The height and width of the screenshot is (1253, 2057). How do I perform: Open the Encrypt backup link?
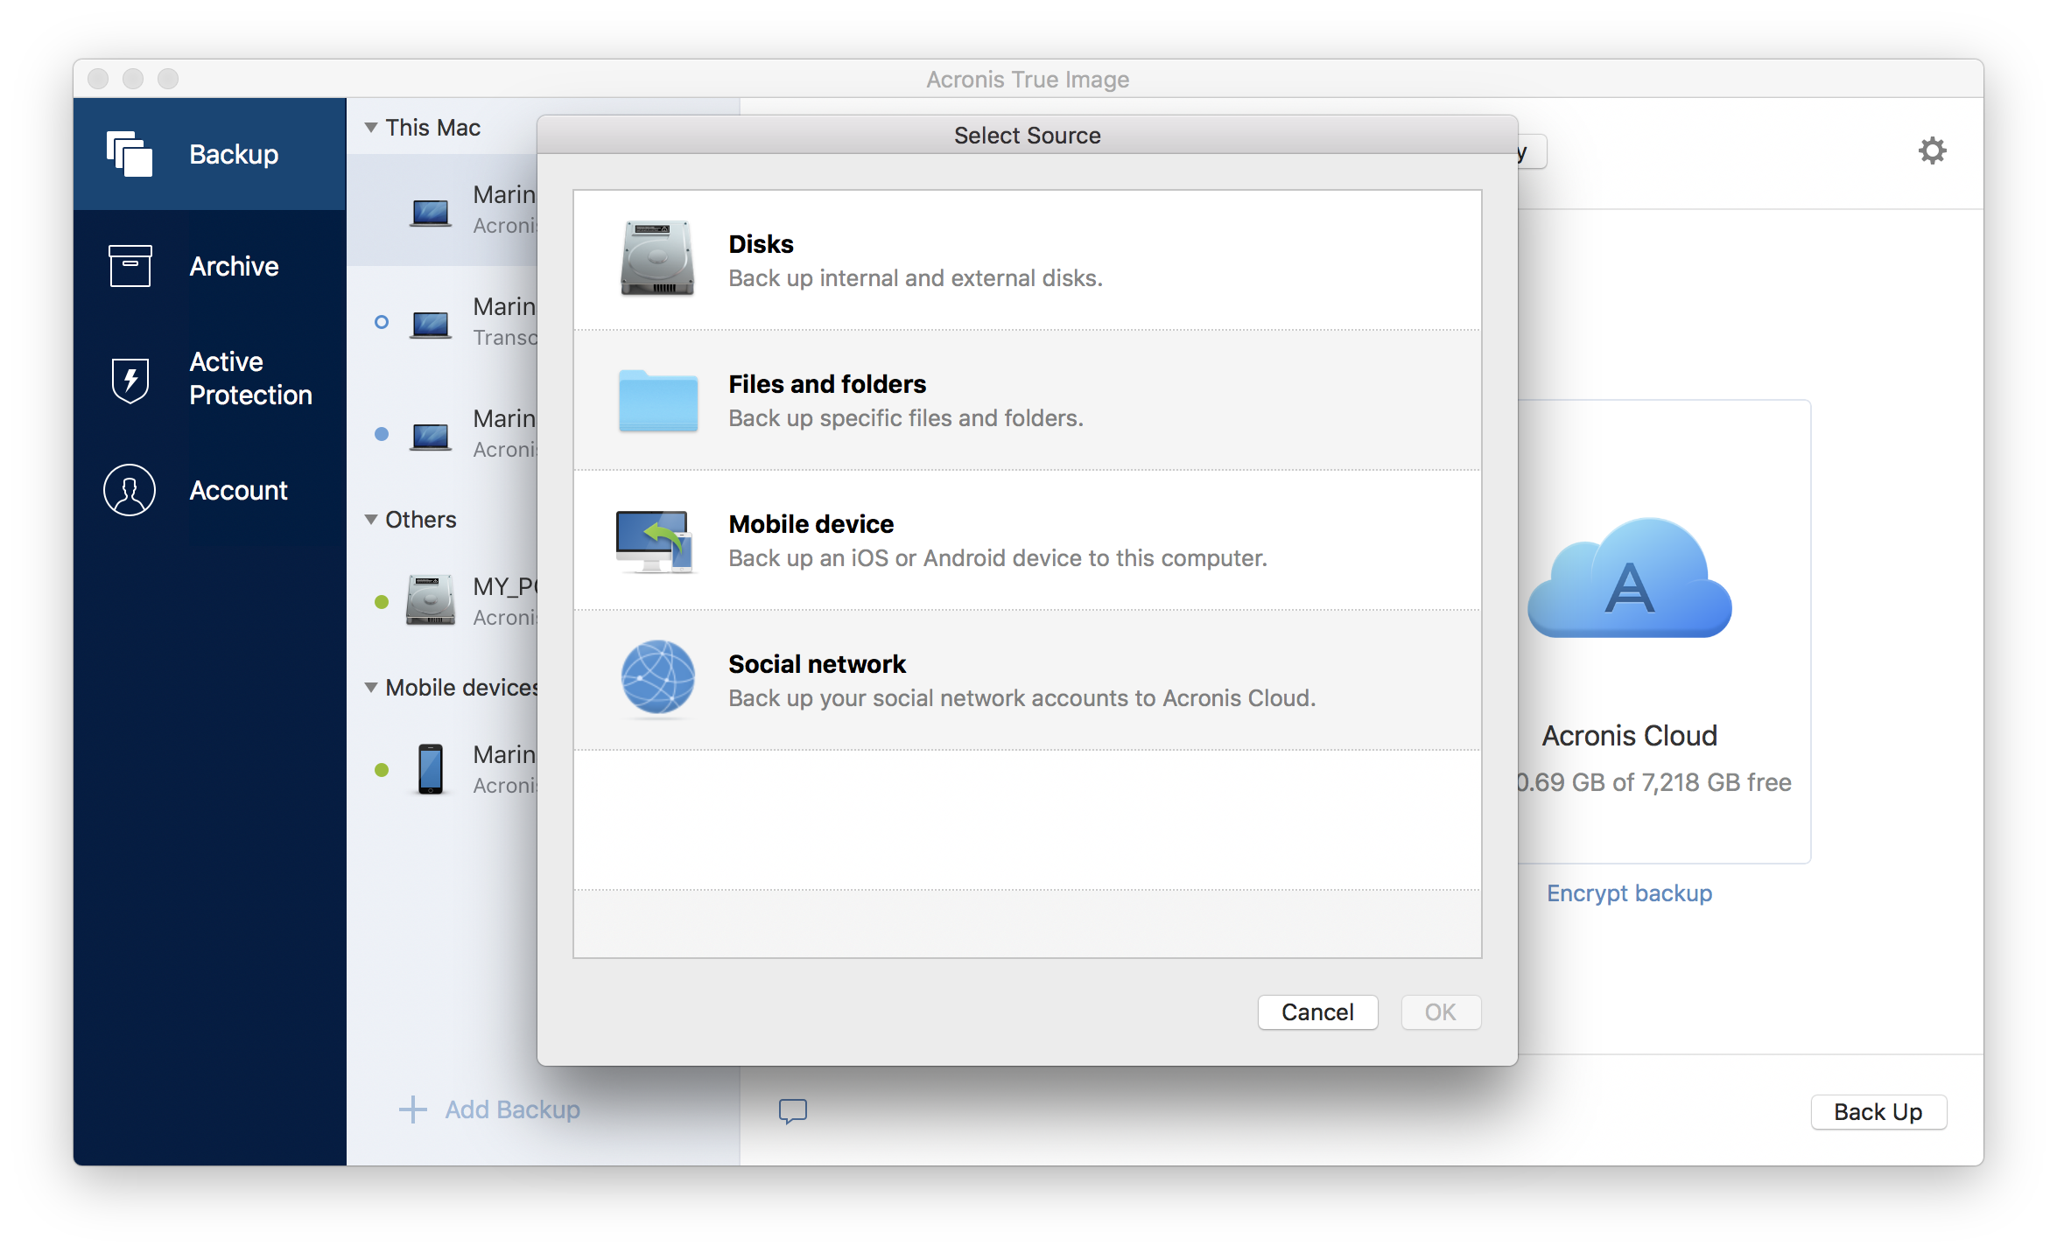pyautogui.click(x=1629, y=893)
